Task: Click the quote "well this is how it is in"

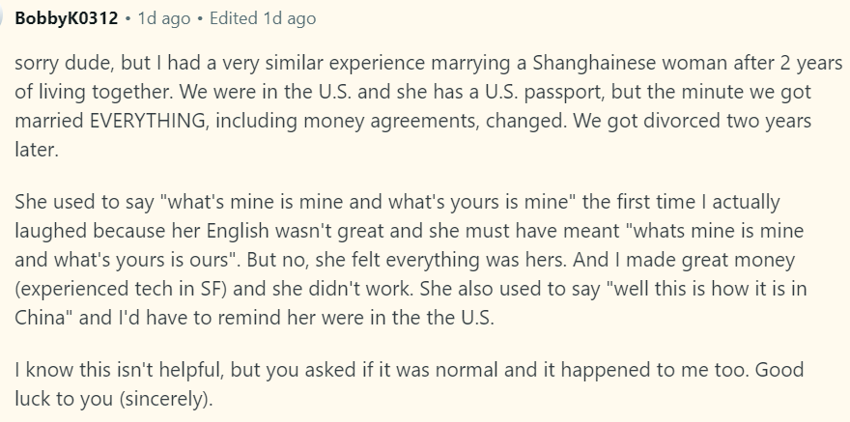Action: pyautogui.click(x=706, y=288)
